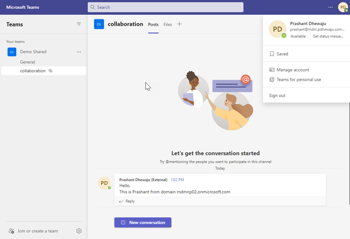The height and width of the screenshot is (239, 350).
Task: Reply to Prashant's message
Action: click(127, 201)
